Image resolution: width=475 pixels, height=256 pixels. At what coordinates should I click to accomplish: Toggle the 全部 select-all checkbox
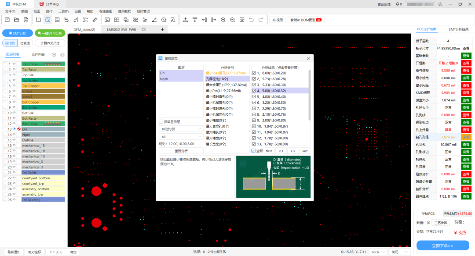(253, 151)
